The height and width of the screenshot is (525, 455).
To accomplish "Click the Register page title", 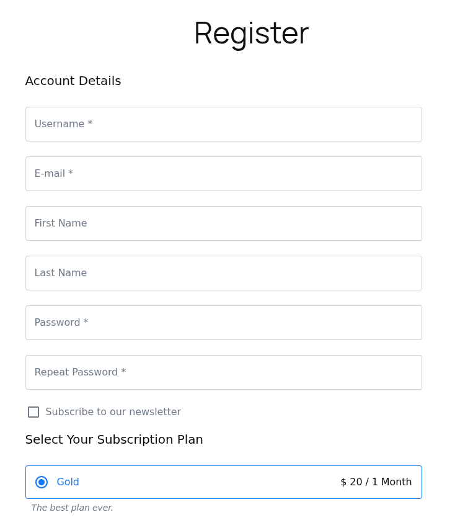I will [250, 34].
